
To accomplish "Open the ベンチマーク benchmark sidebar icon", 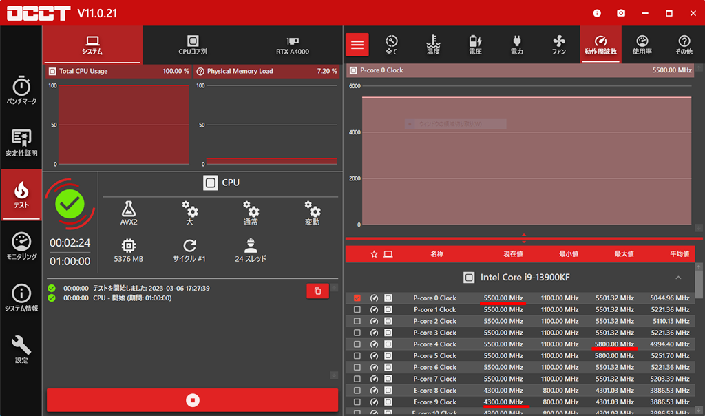I will click(x=21, y=90).
